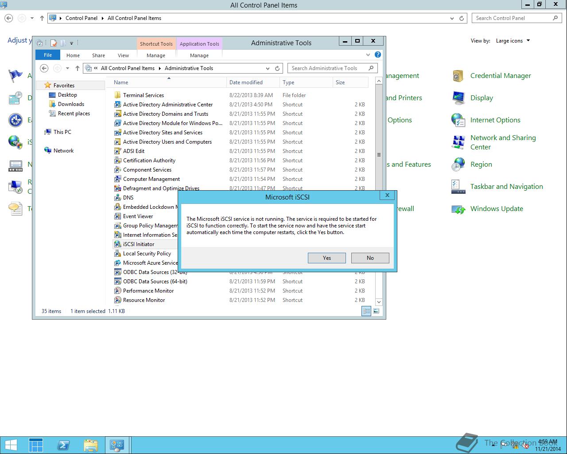Select Desktop under Favorites
The image size is (567, 454).
(x=67, y=95)
